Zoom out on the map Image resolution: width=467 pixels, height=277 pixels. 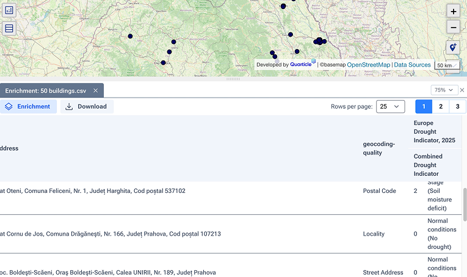pos(454,27)
